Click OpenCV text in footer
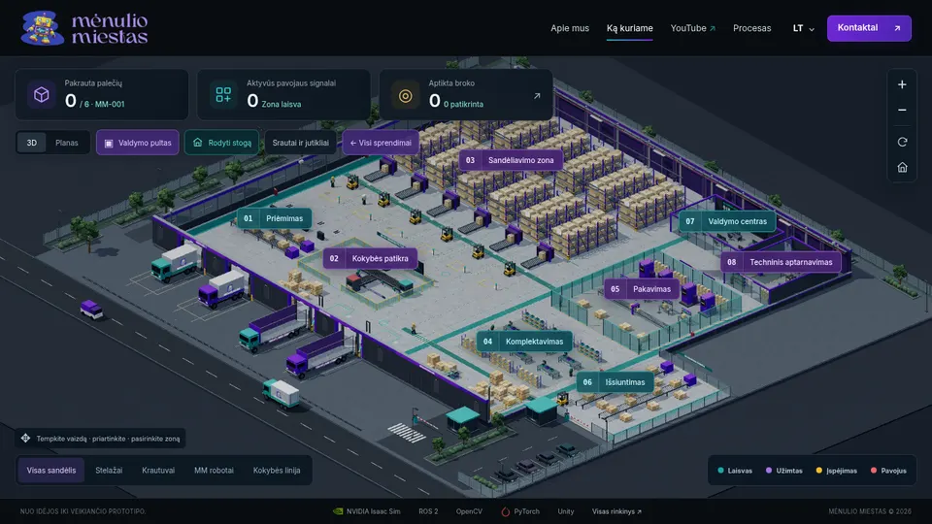Screen dimensions: 932x524 pos(469,511)
